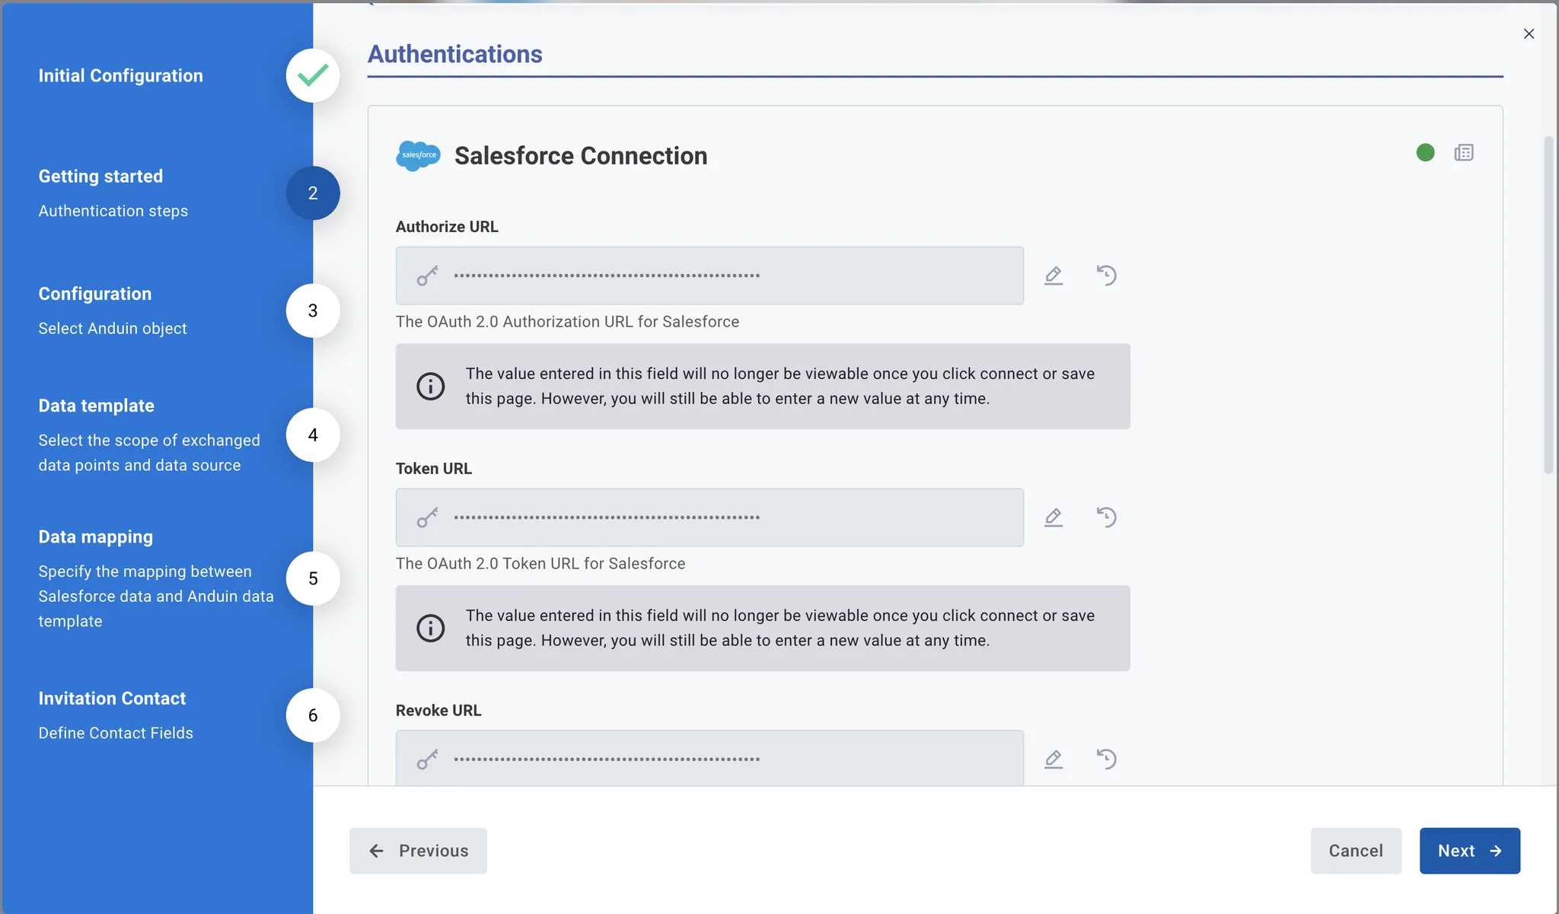
Task: Click the key icon in Revoke URL field
Action: 428,760
